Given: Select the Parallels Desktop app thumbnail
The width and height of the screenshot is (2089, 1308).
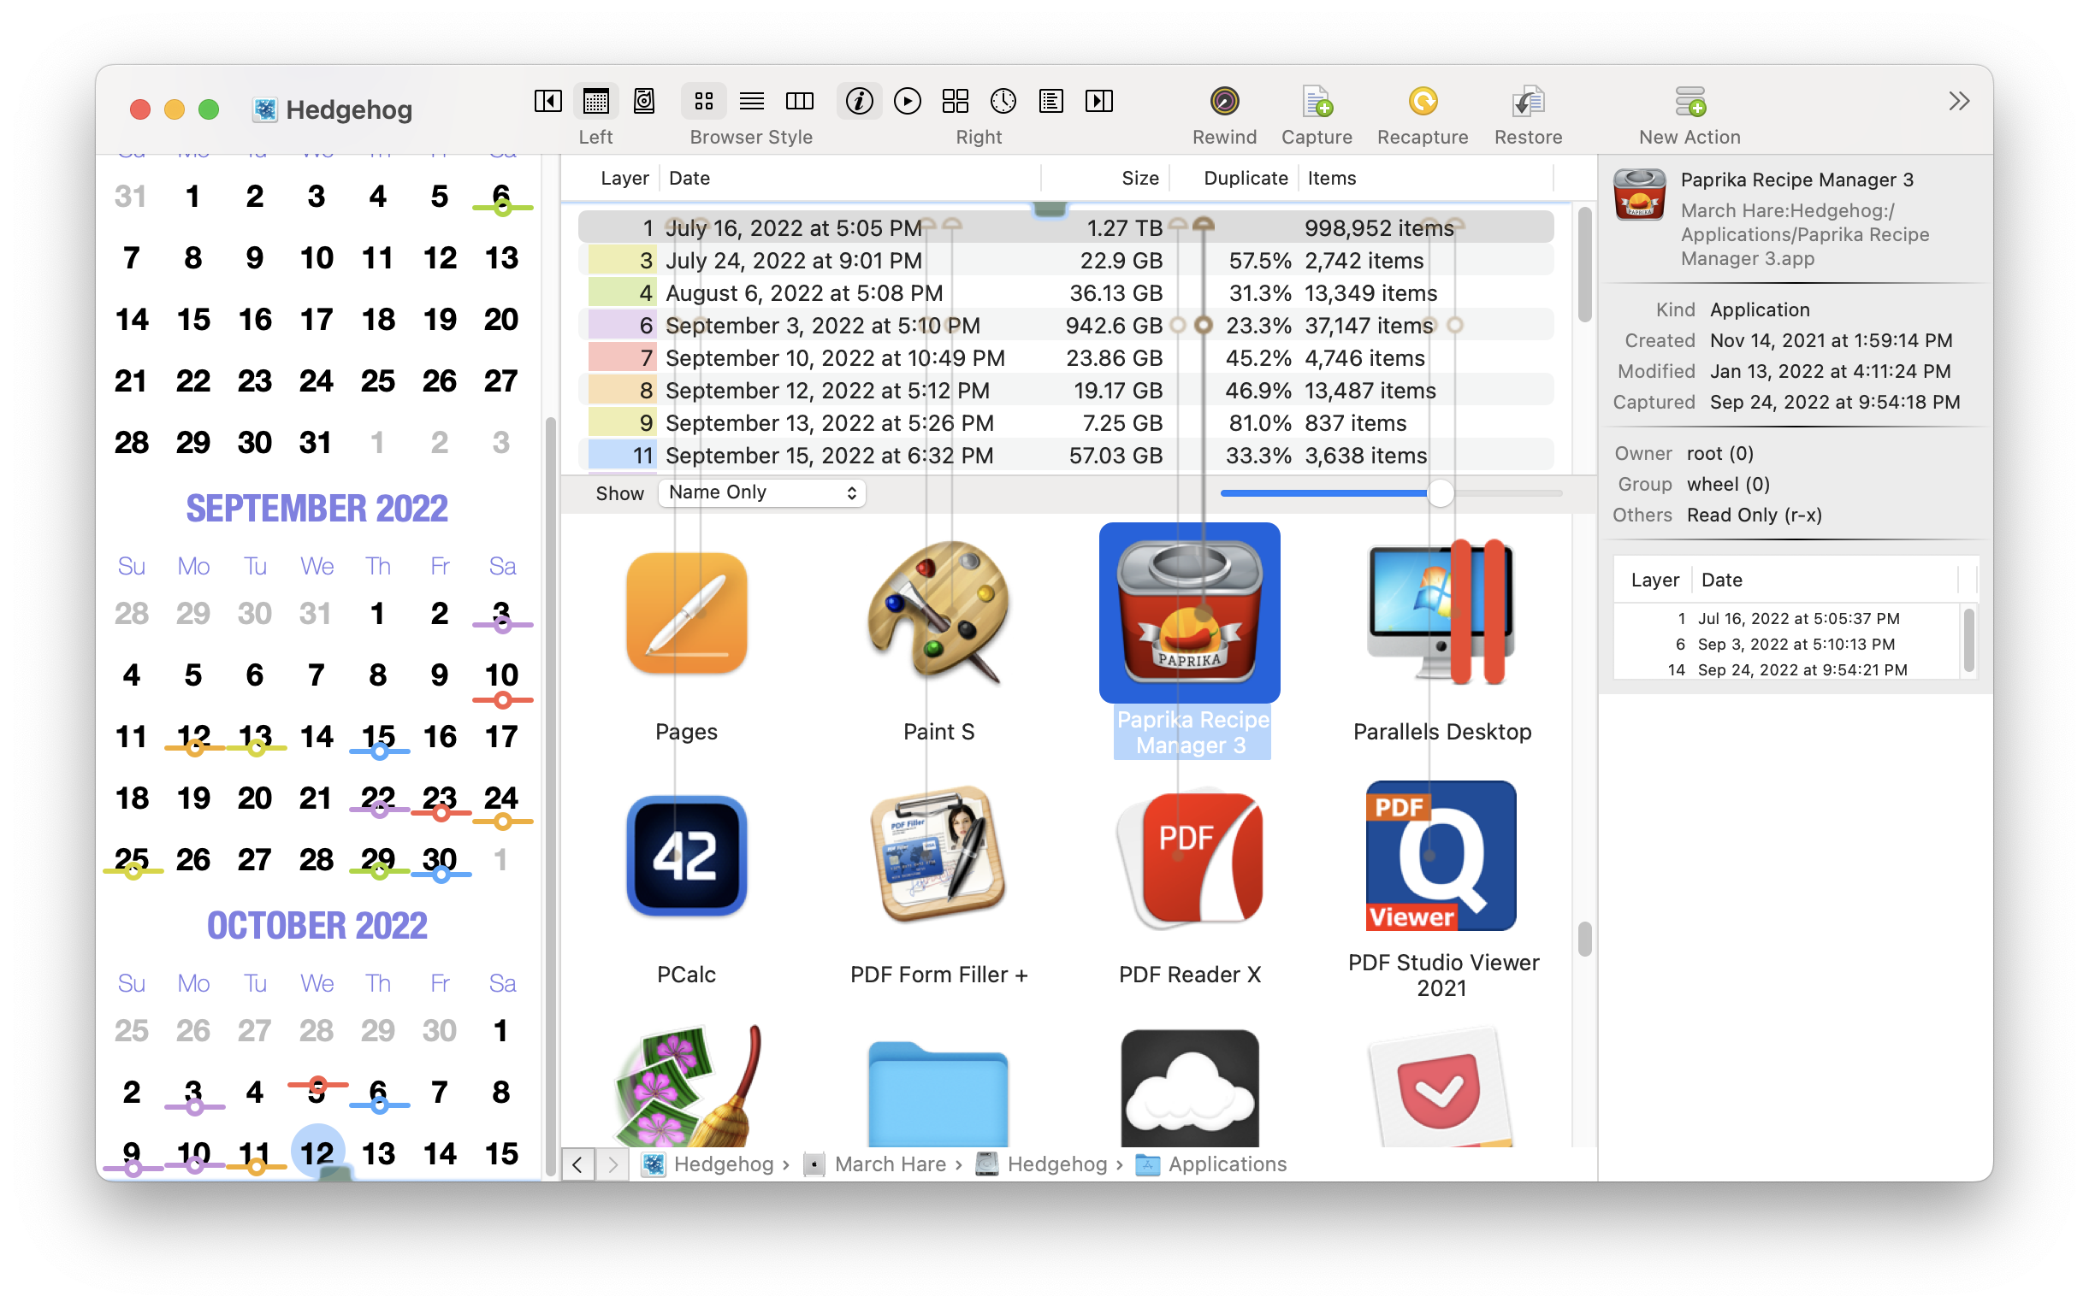Looking at the screenshot, I should (x=1441, y=614).
